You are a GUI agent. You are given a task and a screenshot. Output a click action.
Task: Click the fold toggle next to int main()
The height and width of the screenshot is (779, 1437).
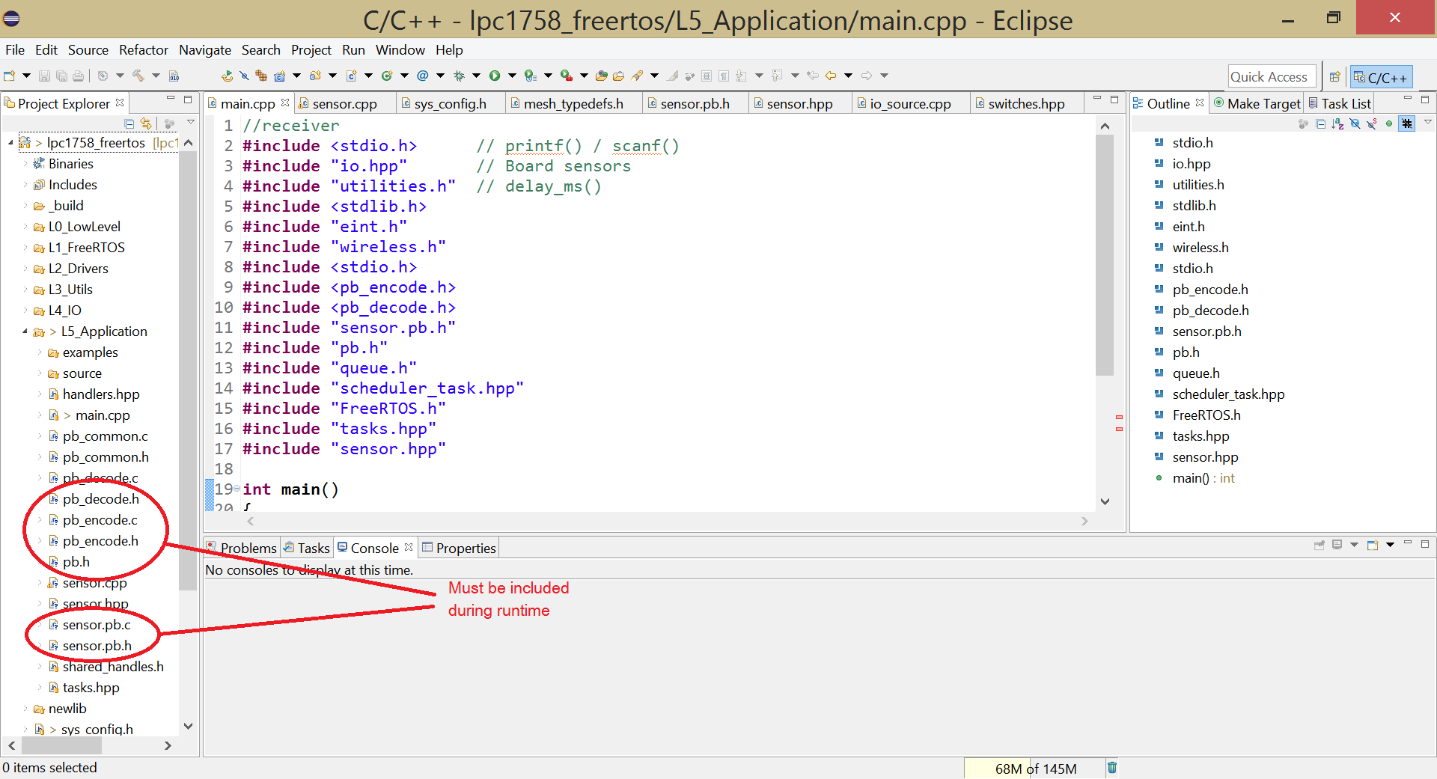(237, 489)
